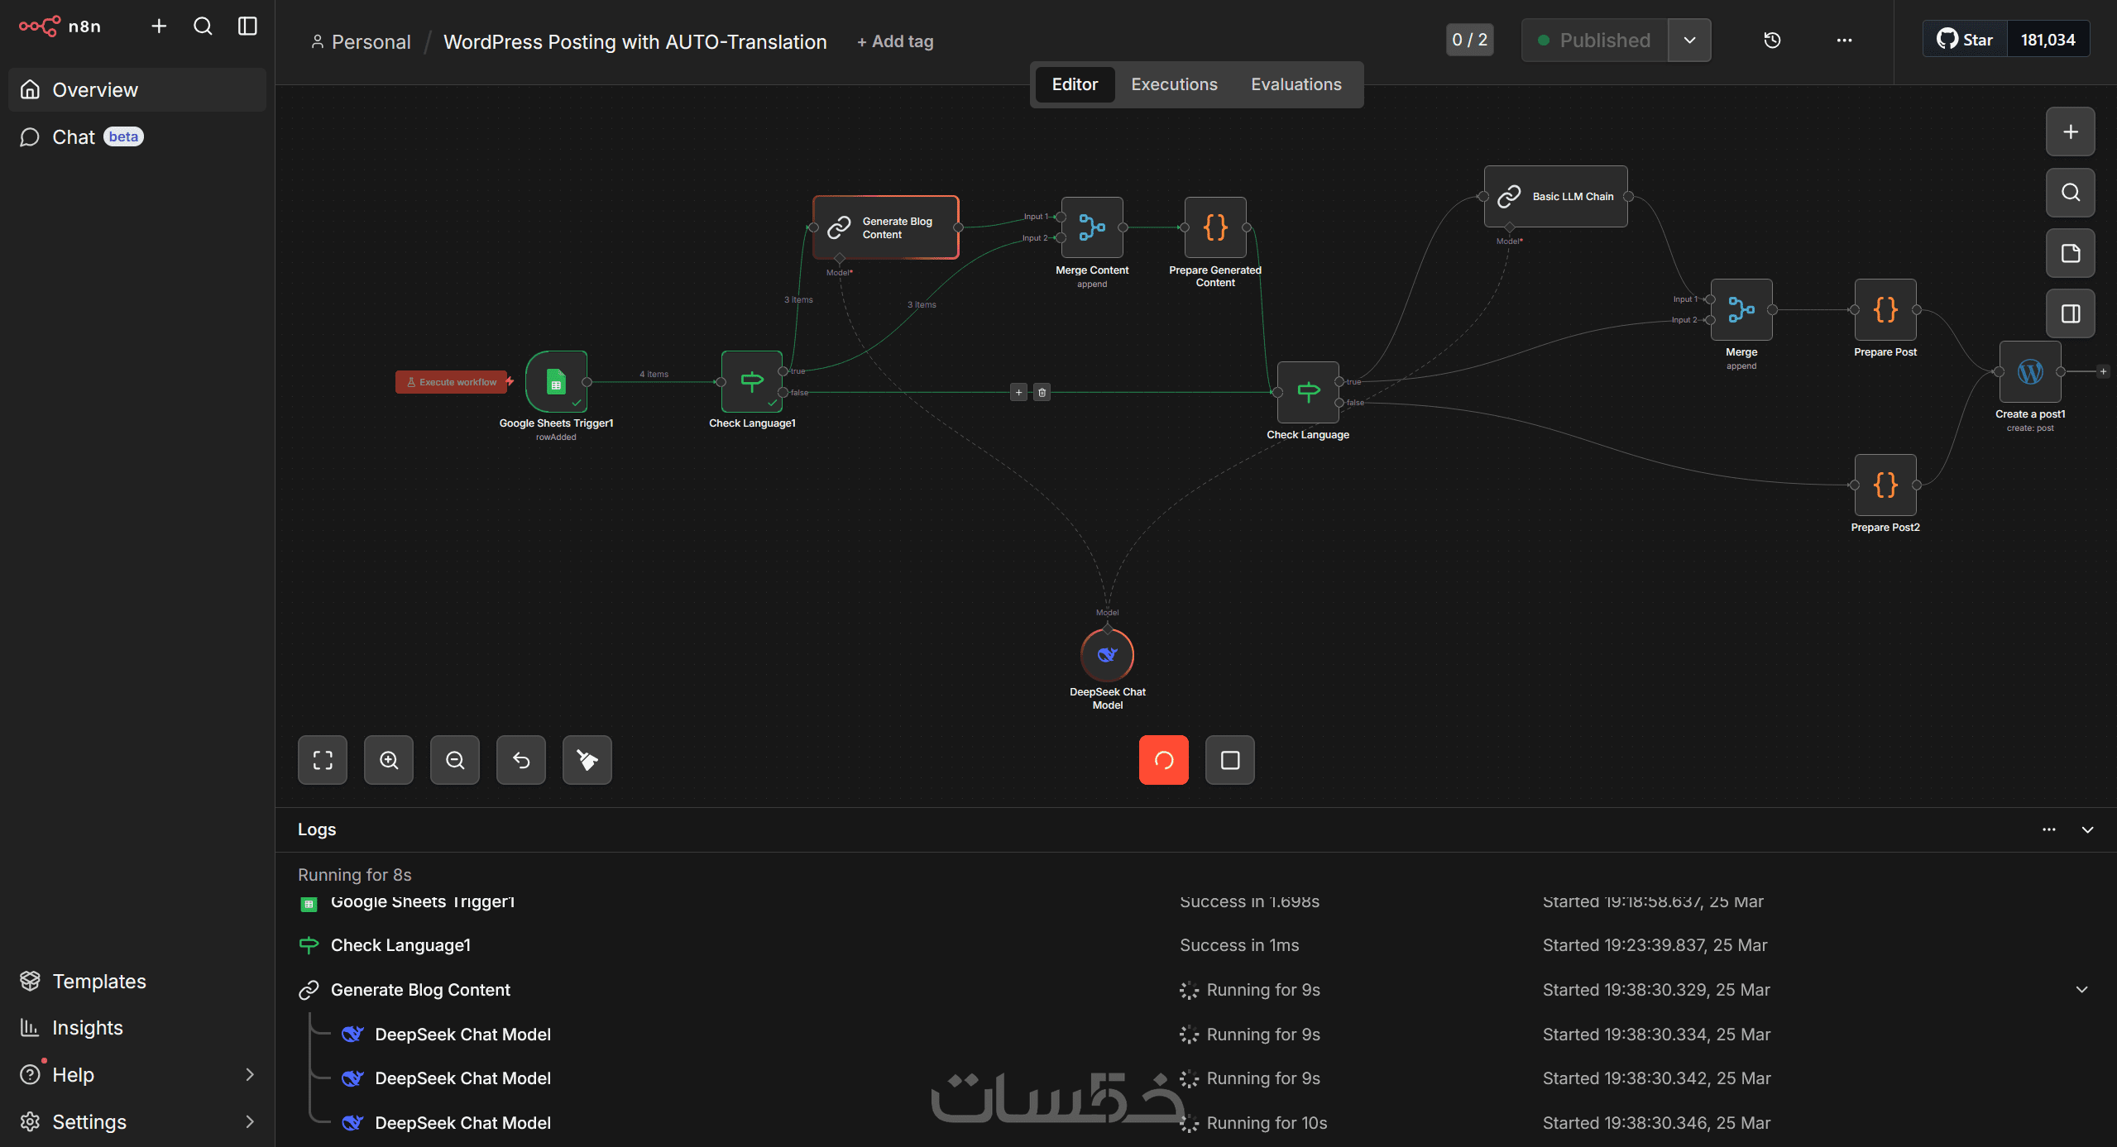Open Check Language1 log entry
Screen dimensions: 2117x1147
(x=400, y=945)
